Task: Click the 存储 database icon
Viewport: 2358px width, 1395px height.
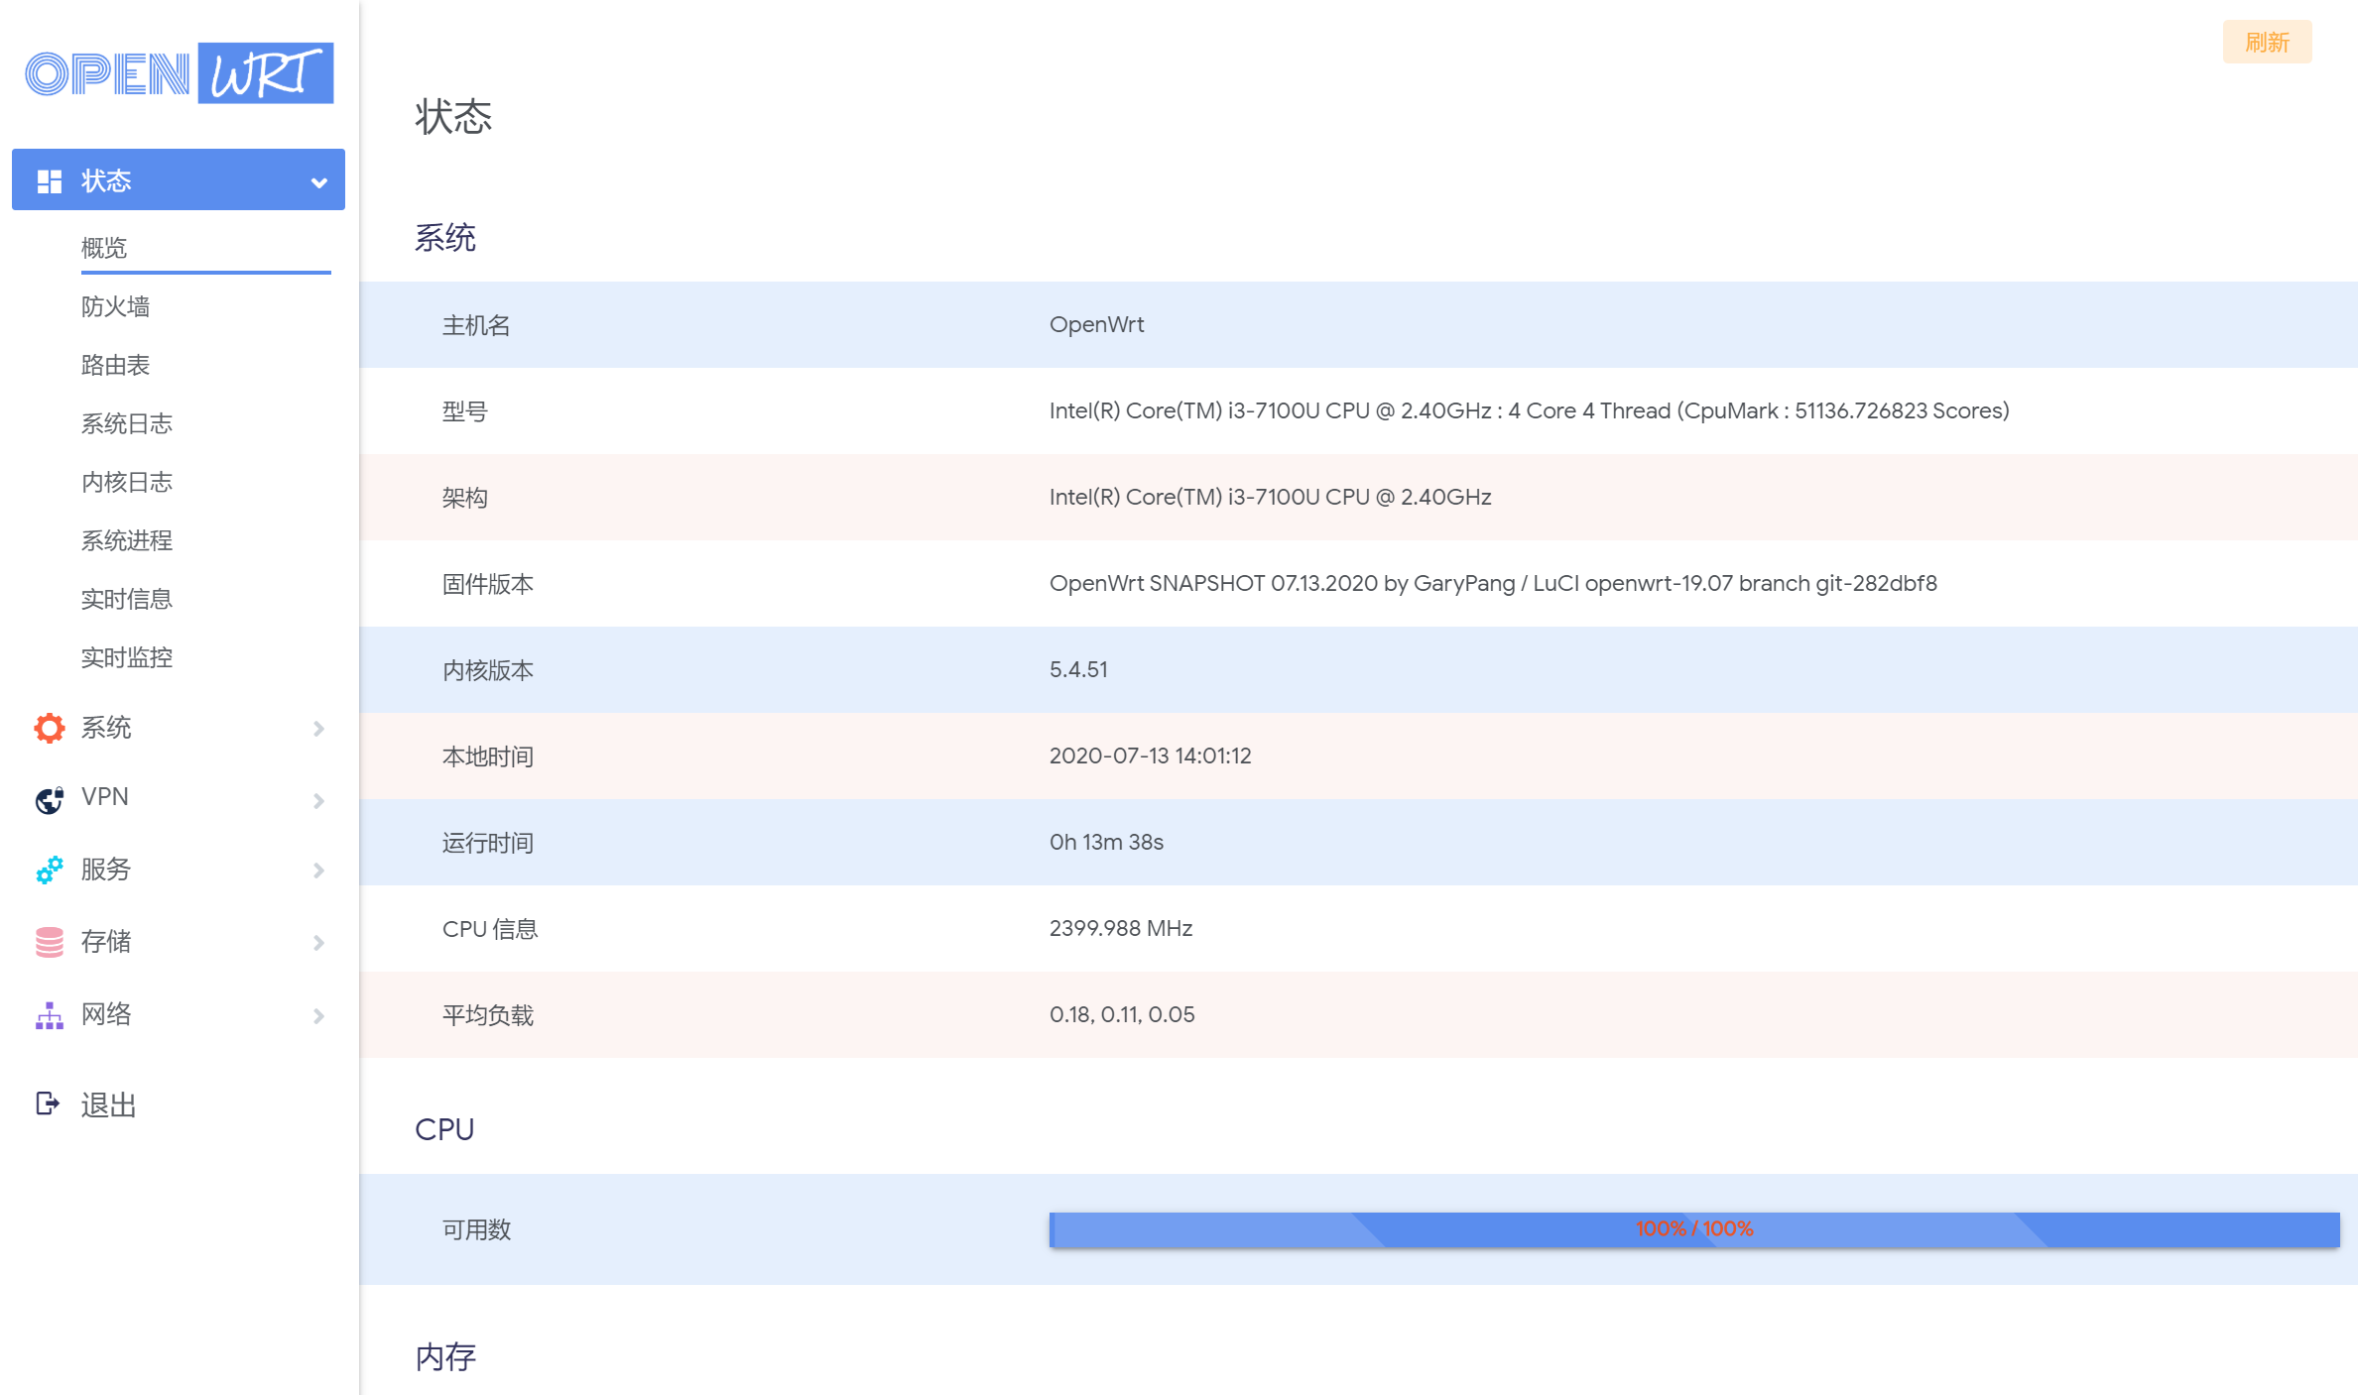Action: tap(49, 941)
